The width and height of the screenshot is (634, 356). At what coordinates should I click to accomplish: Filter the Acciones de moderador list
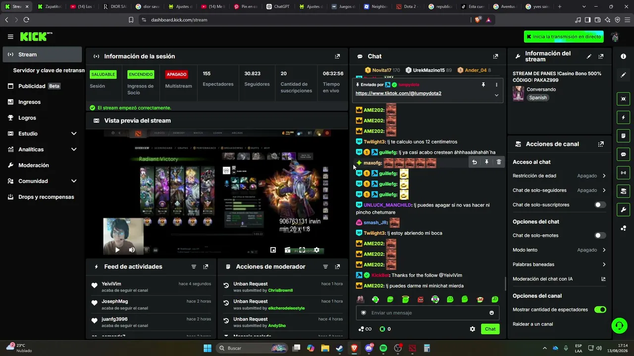325,267
